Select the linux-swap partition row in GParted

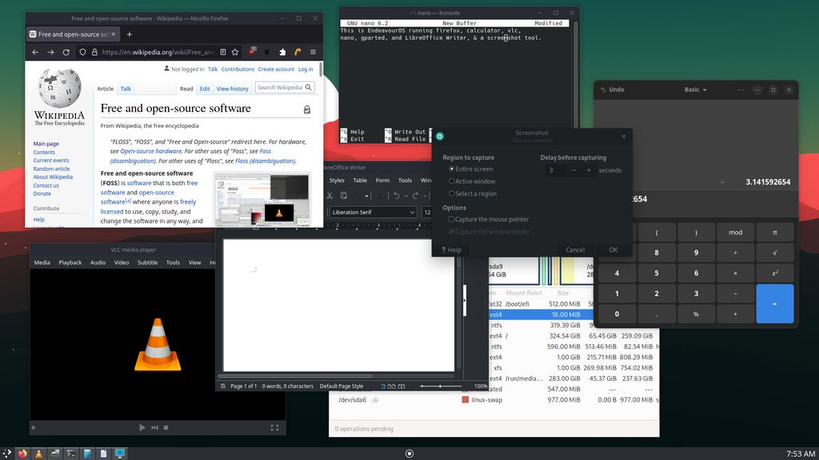tap(494, 400)
